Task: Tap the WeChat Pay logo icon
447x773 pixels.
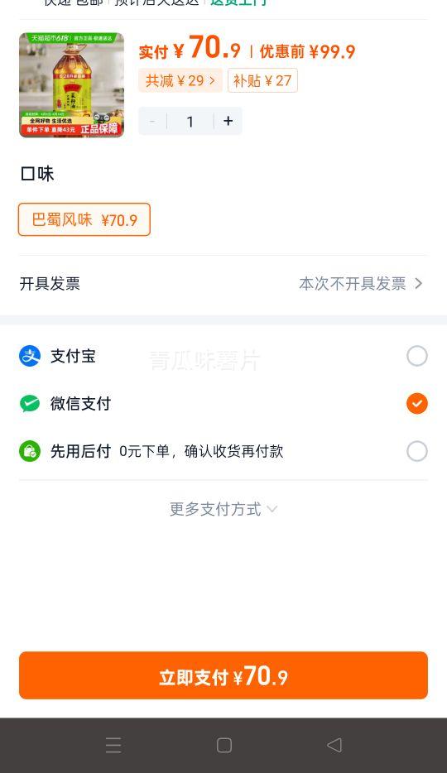Action: pos(30,404)
